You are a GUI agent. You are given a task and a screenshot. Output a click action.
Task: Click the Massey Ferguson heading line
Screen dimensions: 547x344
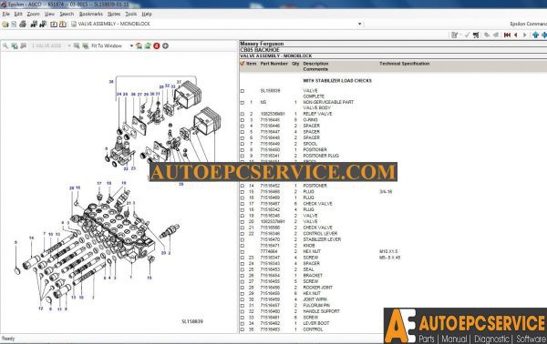(x=262, y=44)
